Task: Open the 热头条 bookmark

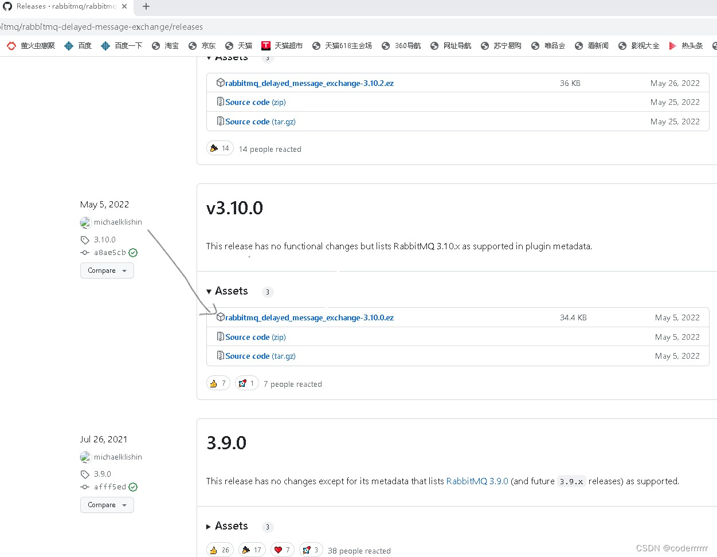Action: 685,46
